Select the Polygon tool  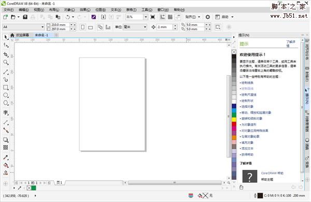click(6, 103)
